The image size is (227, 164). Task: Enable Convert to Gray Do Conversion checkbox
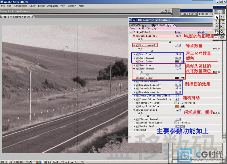[x=176, y=103]
